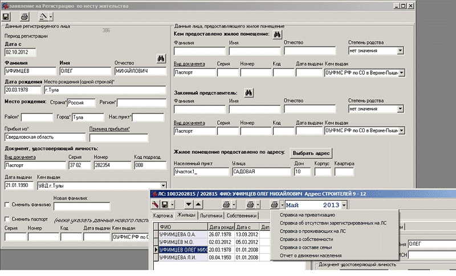Image resolution: width=456 pixels, height=276 pixels.
Task: Click the save diskette icon in ЛС window
Action: click(x=165, y=205)
